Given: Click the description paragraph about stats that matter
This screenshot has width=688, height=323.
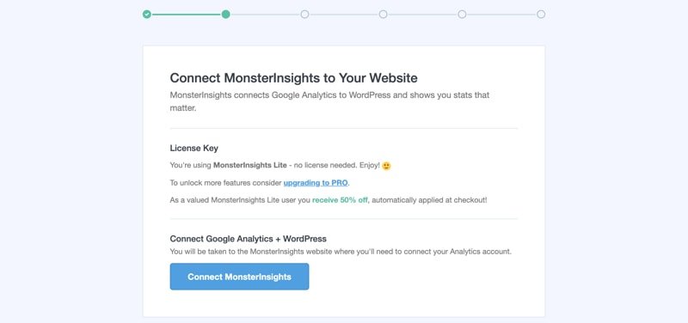Looking at the screenshot, I should pos(329,101).
